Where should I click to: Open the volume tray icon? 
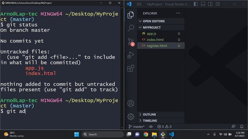pos(225,134)
